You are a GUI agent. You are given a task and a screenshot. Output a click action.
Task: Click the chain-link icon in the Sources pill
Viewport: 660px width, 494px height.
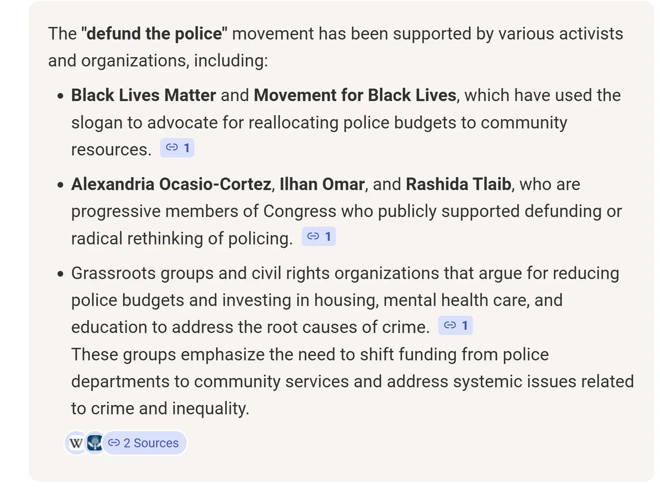click(x=114, y=443)
